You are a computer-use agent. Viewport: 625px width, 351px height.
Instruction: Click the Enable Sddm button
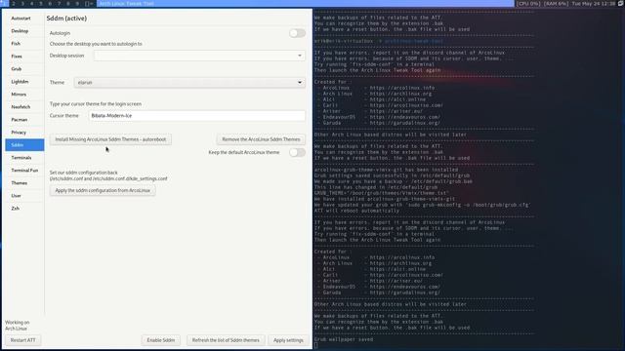pos(160,340)
